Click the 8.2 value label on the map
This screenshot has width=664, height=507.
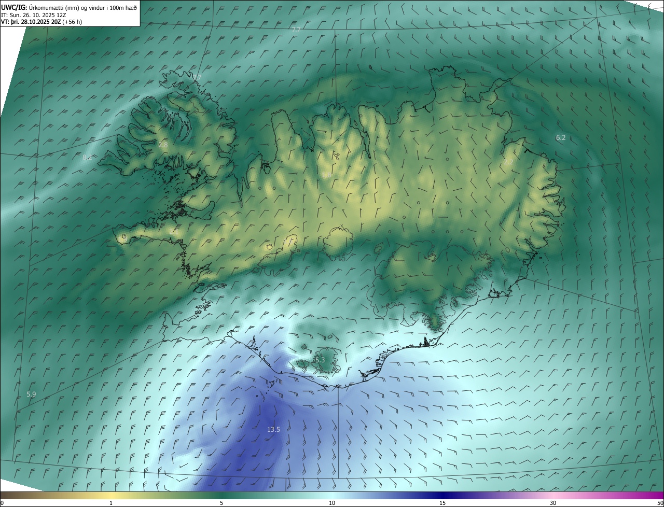(x=87, y=157)
